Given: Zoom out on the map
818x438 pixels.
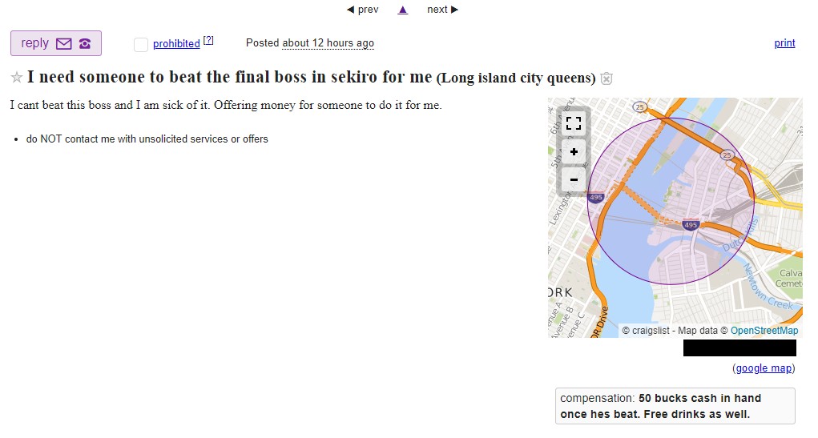Looking at the screenshot, I should coord(574,179).
